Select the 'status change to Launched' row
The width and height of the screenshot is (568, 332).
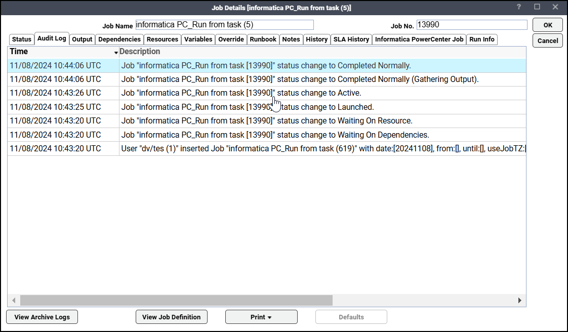coord(267,107)
